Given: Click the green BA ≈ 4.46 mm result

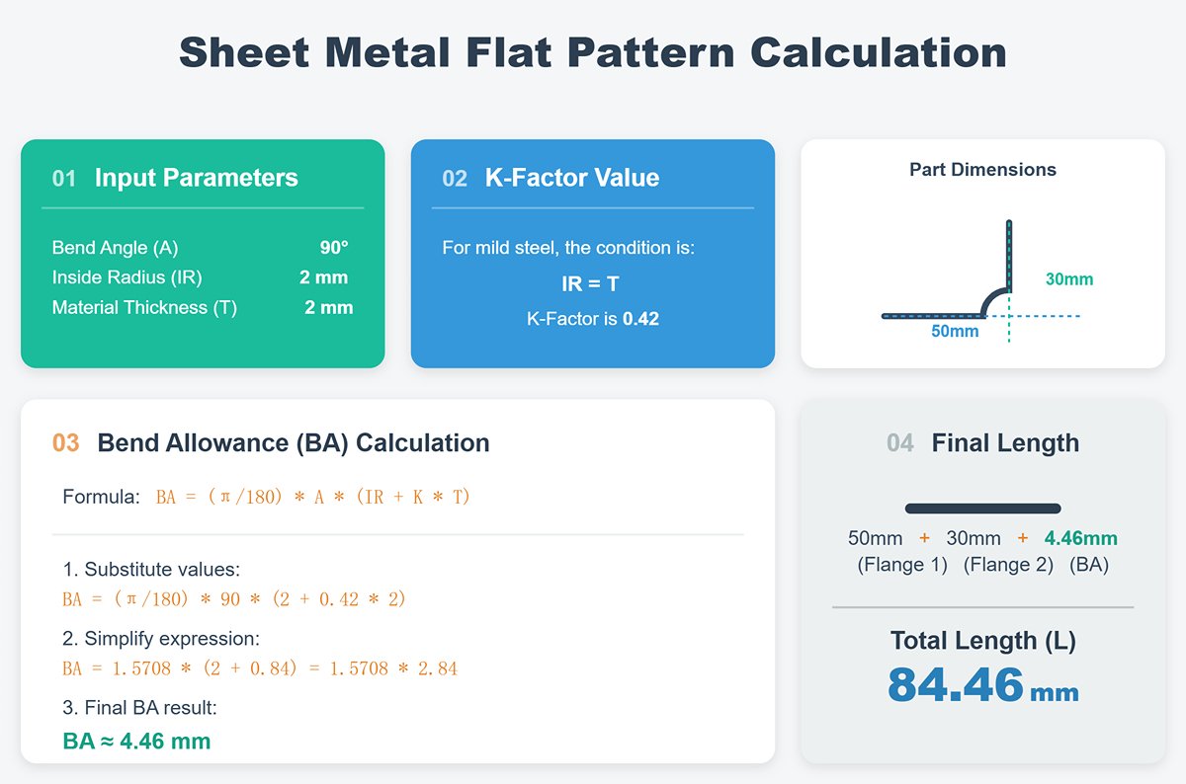Looking at the screenshot, I should click(136, 741).
